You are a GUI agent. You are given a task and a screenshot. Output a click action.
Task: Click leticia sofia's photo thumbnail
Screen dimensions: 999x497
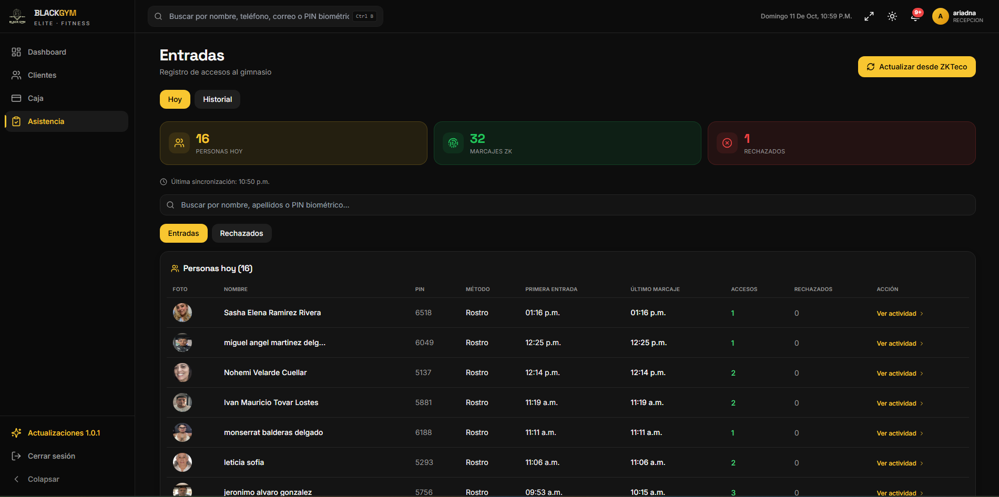(182, 462)
